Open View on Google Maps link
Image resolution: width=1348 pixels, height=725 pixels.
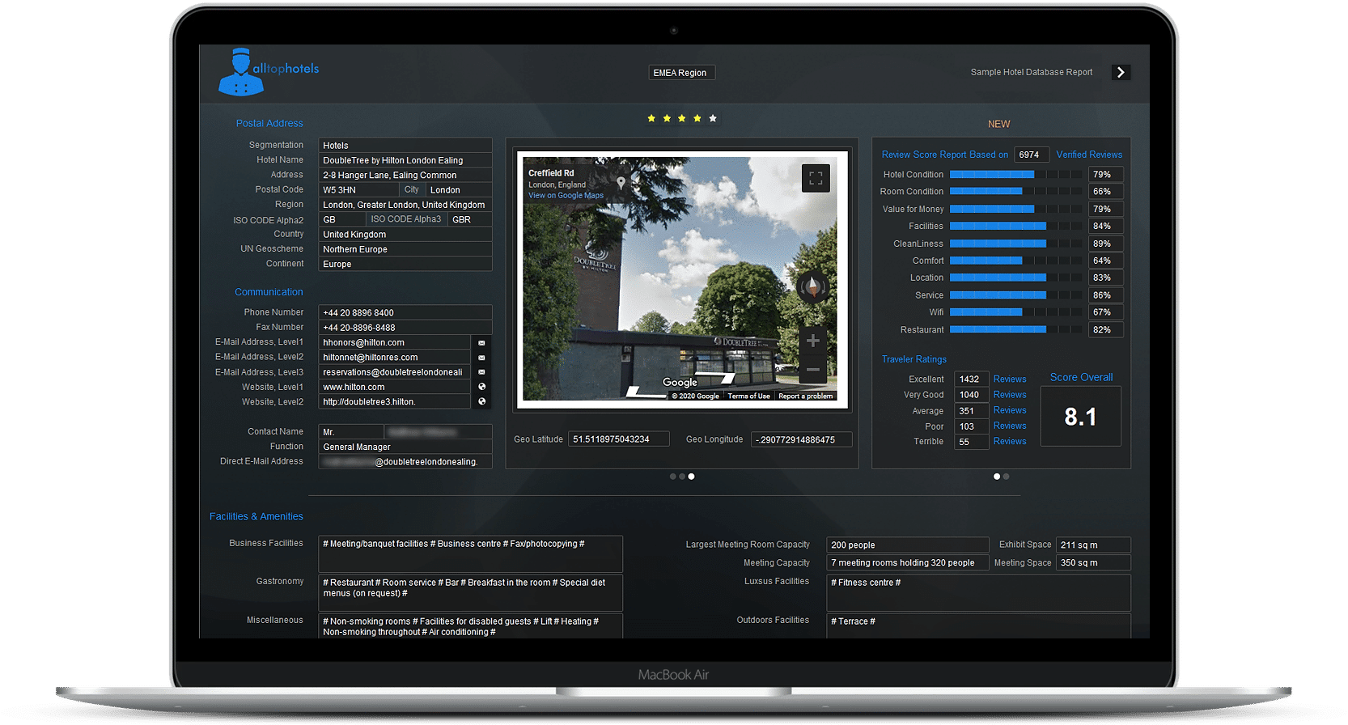566,195
